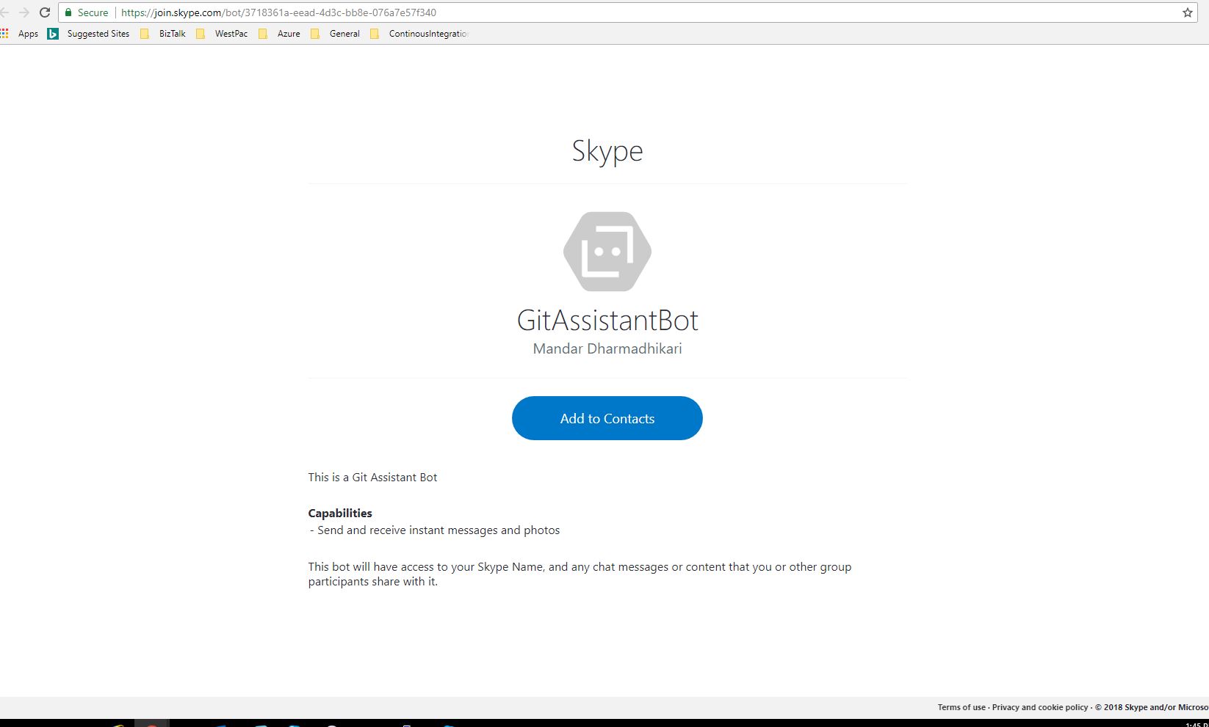Click the 2018 Skype copyright text

coord(1151,707)
